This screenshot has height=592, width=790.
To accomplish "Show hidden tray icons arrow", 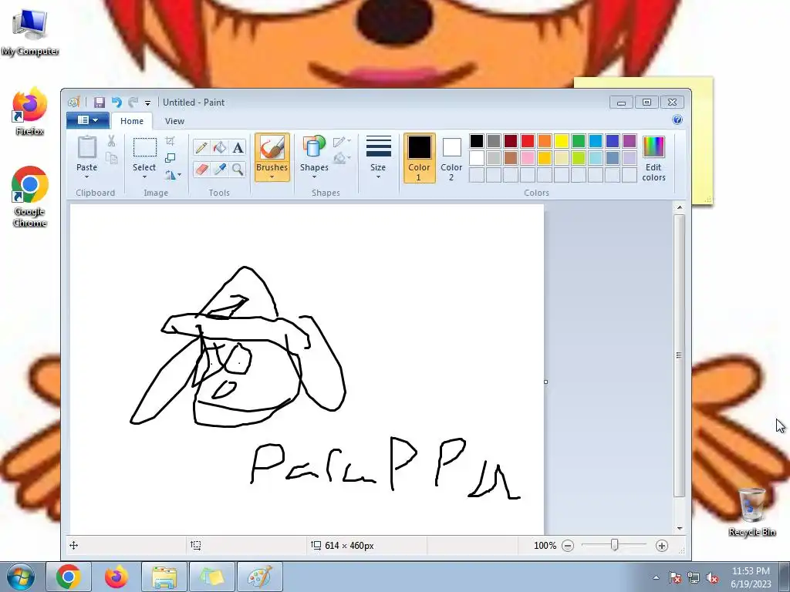I will pyautogui.click(x=656, y=578).
